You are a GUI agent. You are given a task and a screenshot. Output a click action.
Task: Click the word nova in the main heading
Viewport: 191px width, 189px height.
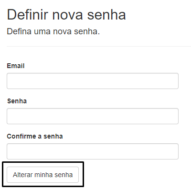point(68,16)
